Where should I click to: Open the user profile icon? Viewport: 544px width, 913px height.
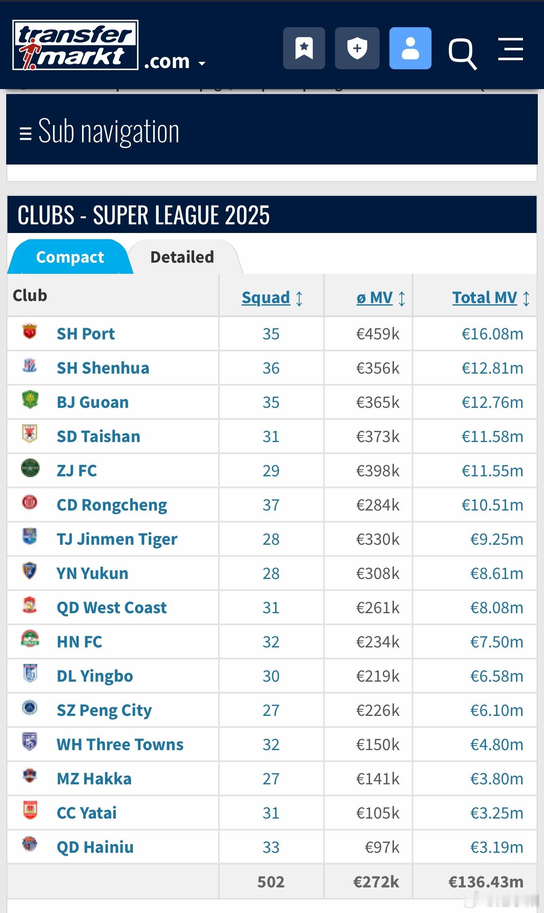pyautogui.click(x=410, y=48)
